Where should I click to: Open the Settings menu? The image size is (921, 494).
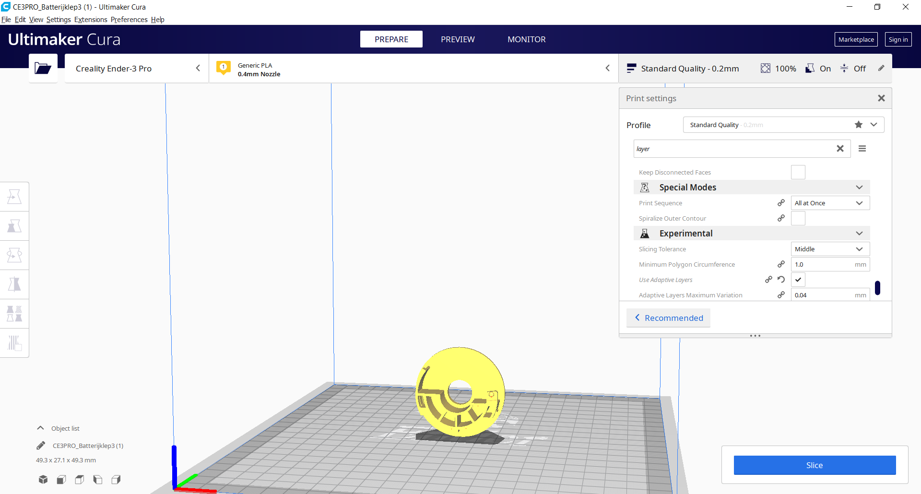(x=59, y=20)
